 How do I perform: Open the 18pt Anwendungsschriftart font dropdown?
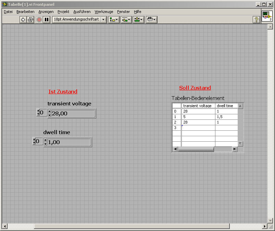(79, 20)
